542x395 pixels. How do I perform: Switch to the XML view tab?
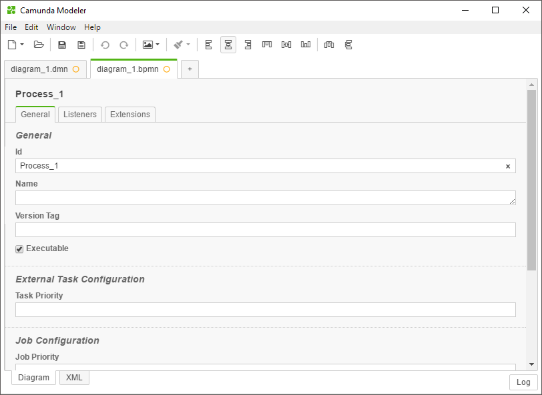click(x=74, y=378)
